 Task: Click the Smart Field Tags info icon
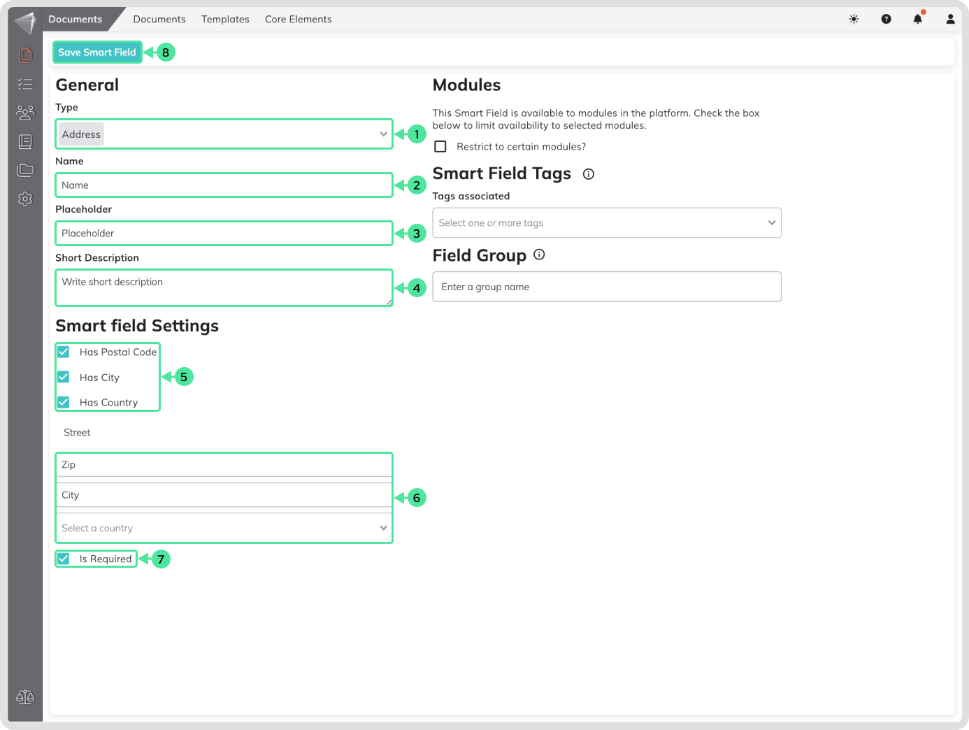589,174
